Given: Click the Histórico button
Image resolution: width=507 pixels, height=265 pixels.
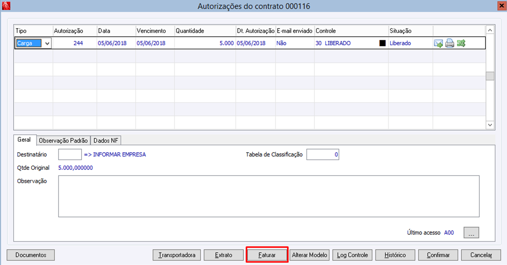Looking at the screenshot, I should pos(395,255).
